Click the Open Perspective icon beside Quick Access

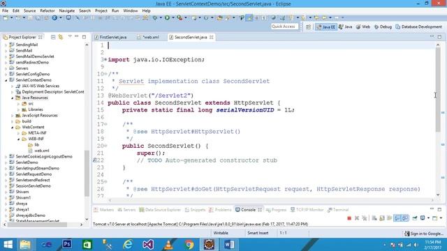308,26
